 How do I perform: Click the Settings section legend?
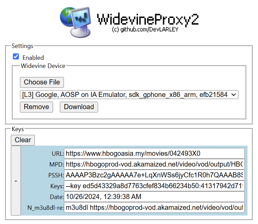pyautogui.click(x=22, y=46)
